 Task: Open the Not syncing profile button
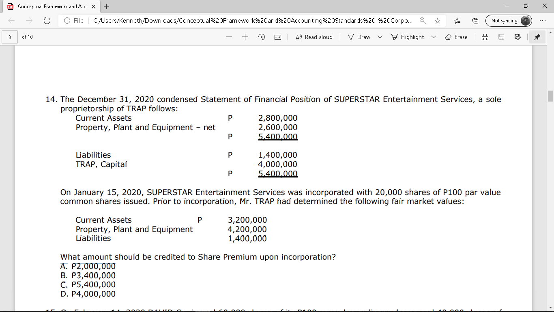(x=509, y=21)
